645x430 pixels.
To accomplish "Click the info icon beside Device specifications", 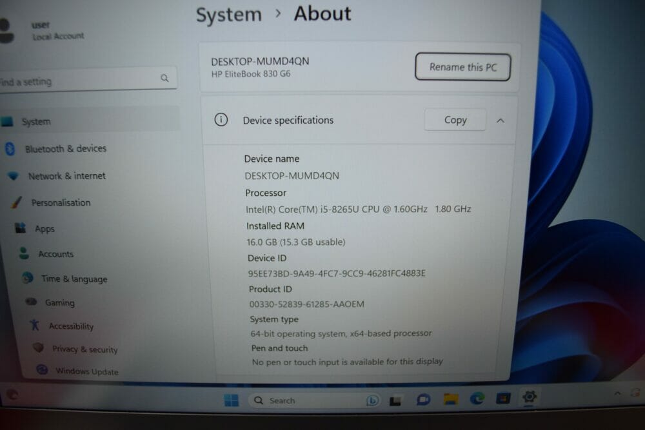I will pyautogui.click(x=221, y=120).
